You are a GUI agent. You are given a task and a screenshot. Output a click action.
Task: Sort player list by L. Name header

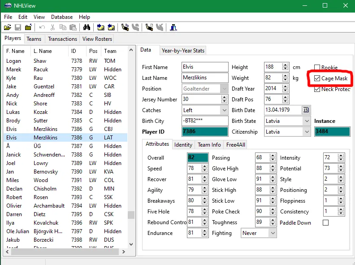tap(49, 51)
